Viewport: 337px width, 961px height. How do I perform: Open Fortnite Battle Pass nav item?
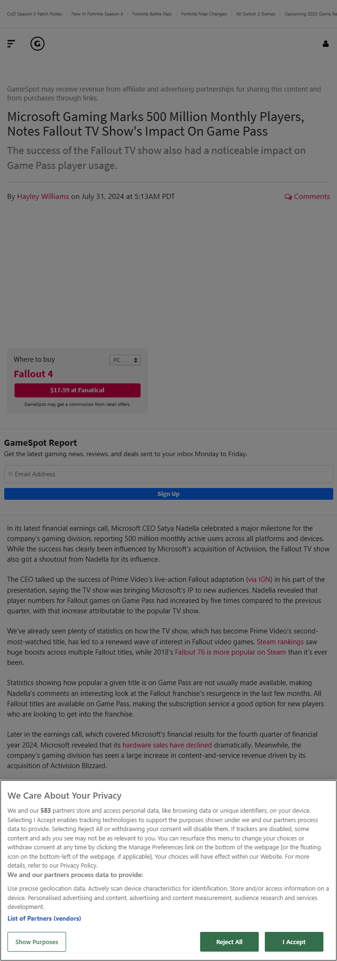[x=152, y=14]
